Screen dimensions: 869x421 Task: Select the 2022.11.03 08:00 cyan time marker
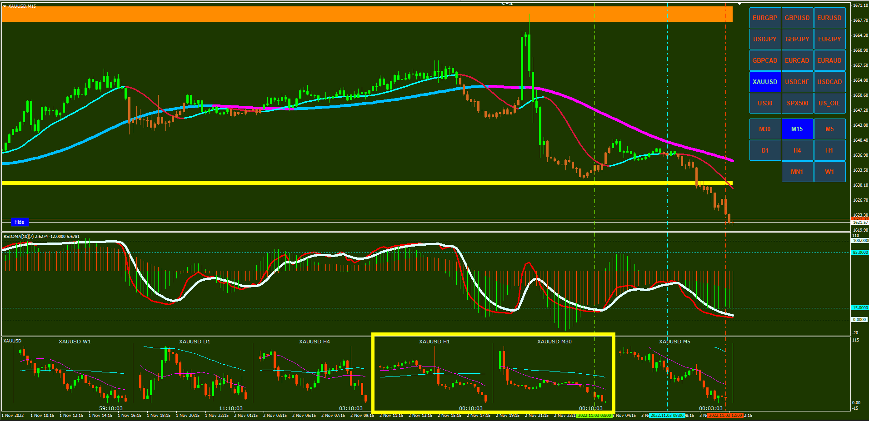pos(667,416)
